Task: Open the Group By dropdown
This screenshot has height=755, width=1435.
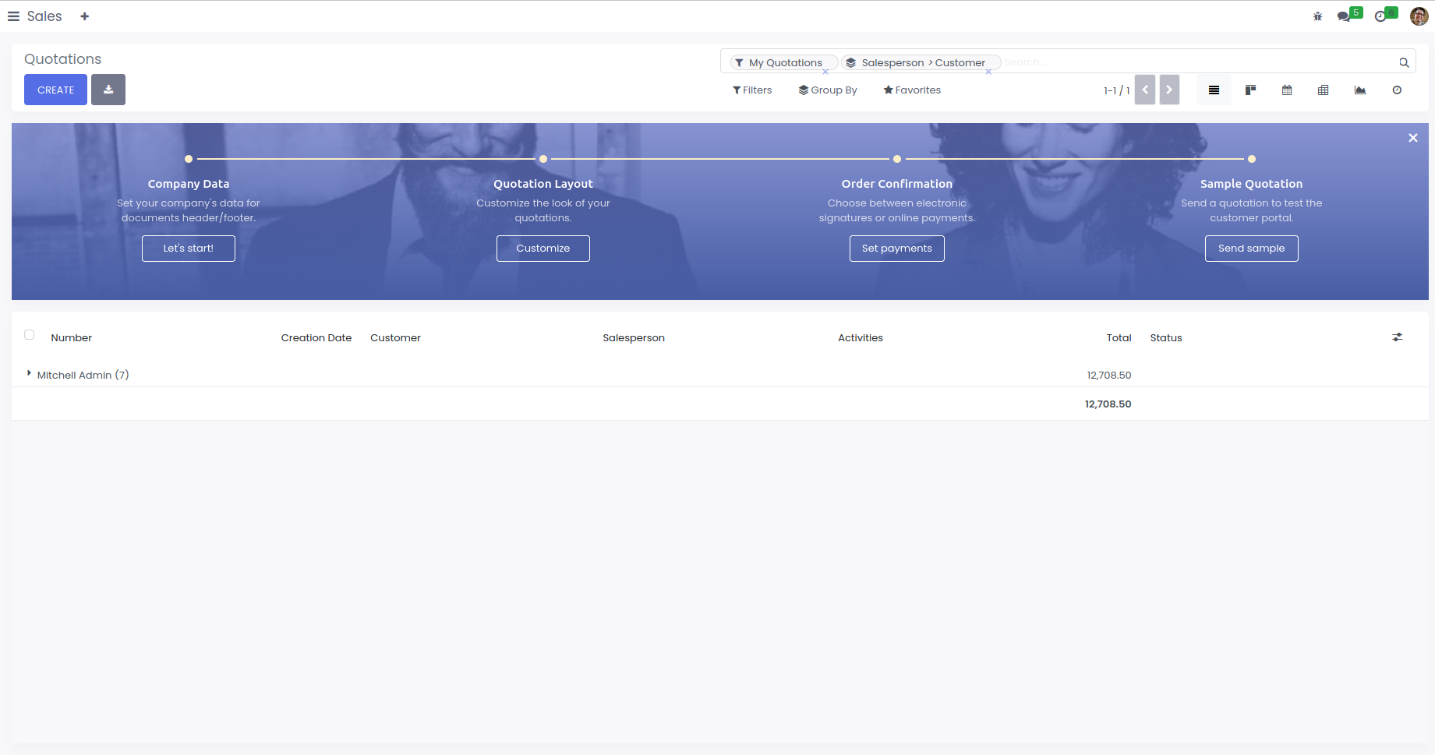Action: click(828, 90)
